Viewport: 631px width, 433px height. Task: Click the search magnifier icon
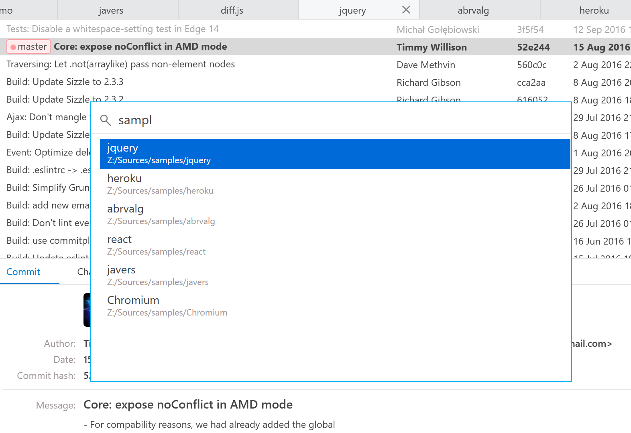tap(105, 120)
